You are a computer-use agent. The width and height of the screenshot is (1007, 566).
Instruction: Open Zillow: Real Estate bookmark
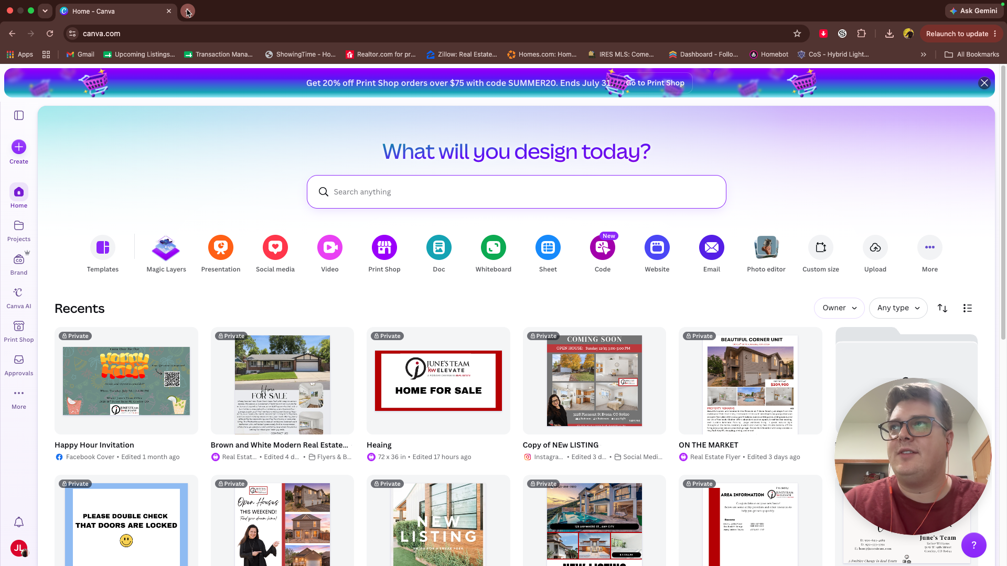462,55
